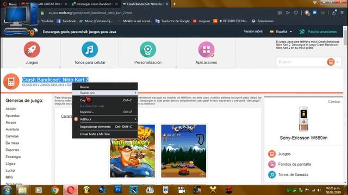This screenshot has width=348, height=195.
Task: Click the snapshot camera icon in address bar
Action: [279, 13]
